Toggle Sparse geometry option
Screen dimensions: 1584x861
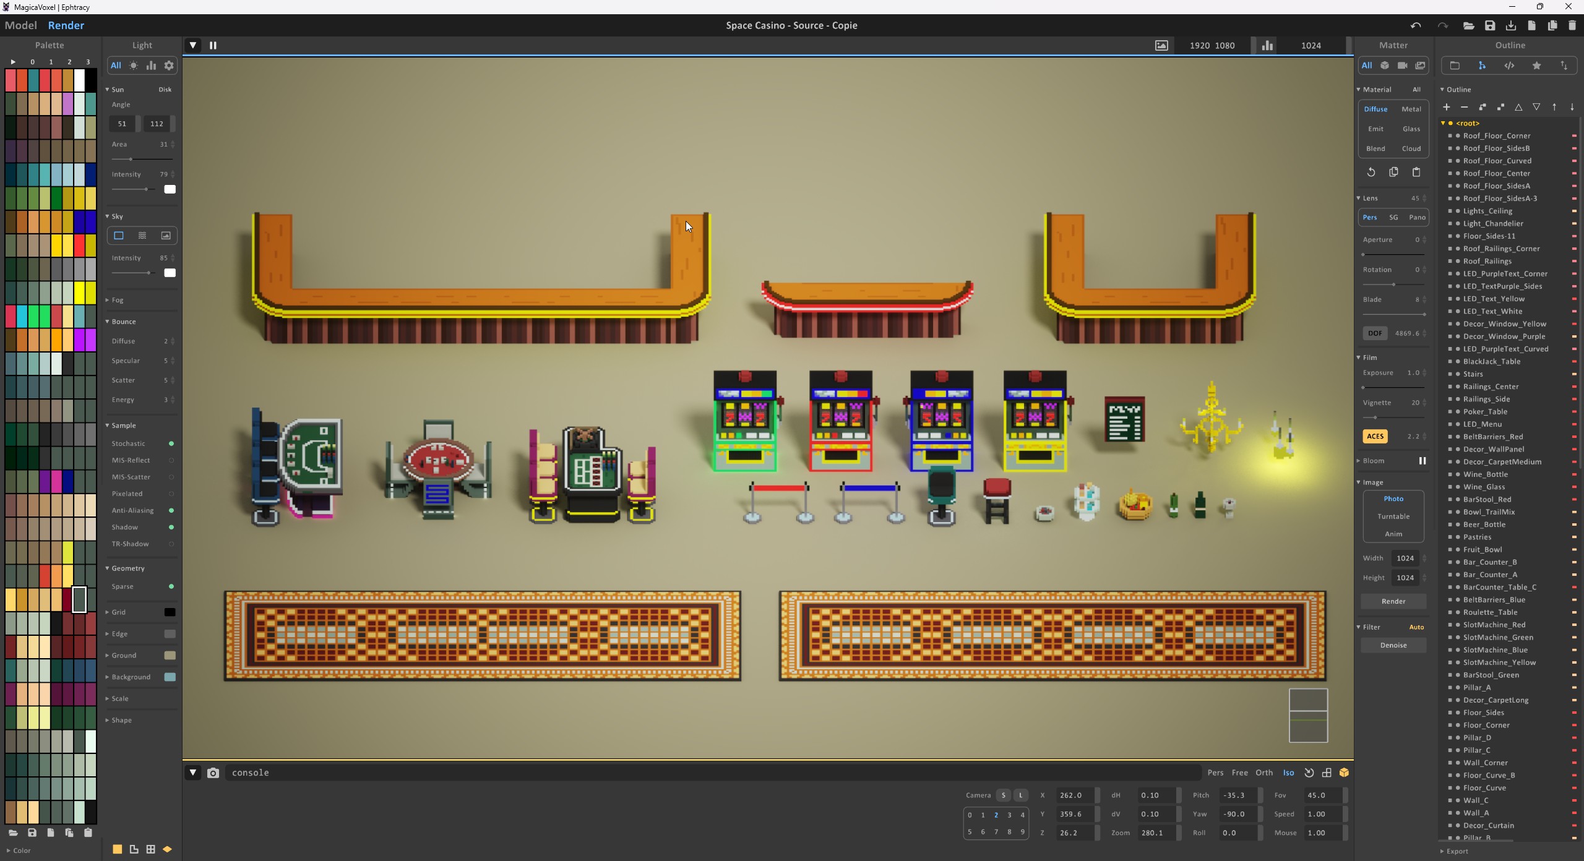[x=171, y=586]
